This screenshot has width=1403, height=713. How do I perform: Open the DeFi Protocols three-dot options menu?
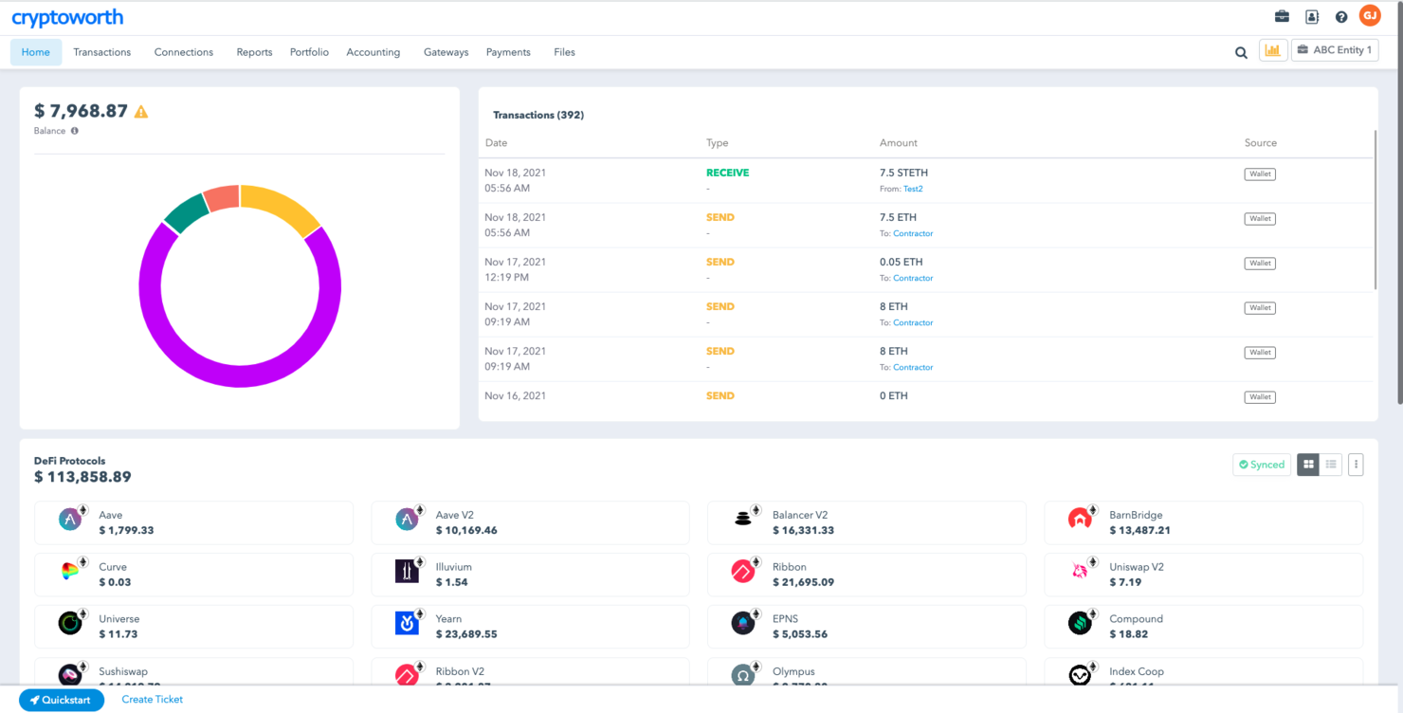pyautogui.click(x=1356, y=465)
